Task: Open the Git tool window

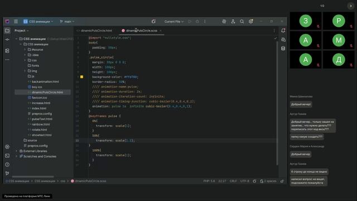Action: 7,174
